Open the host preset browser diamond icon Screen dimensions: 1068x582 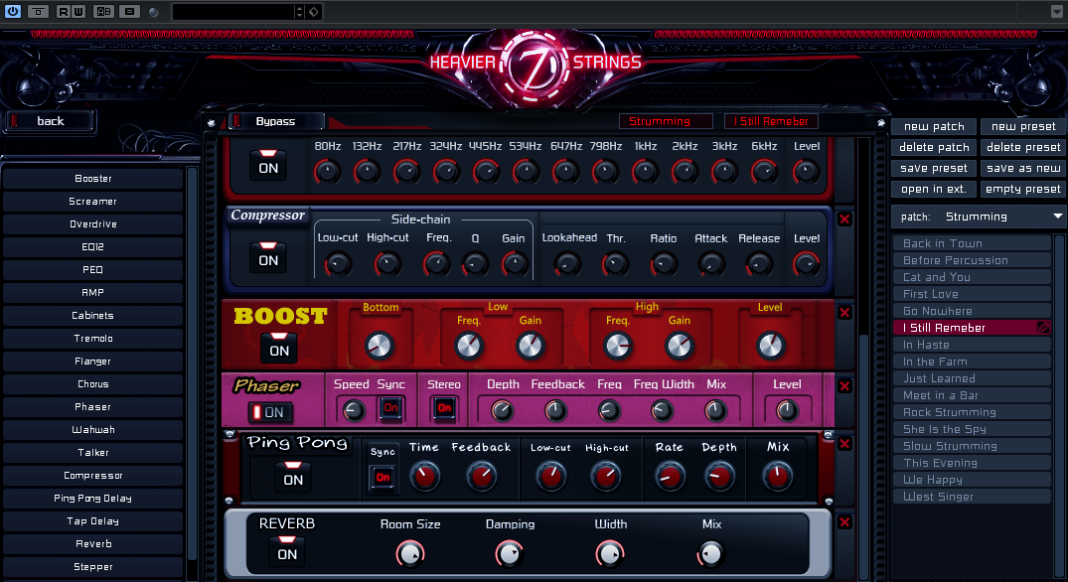[x=314, y=12]
